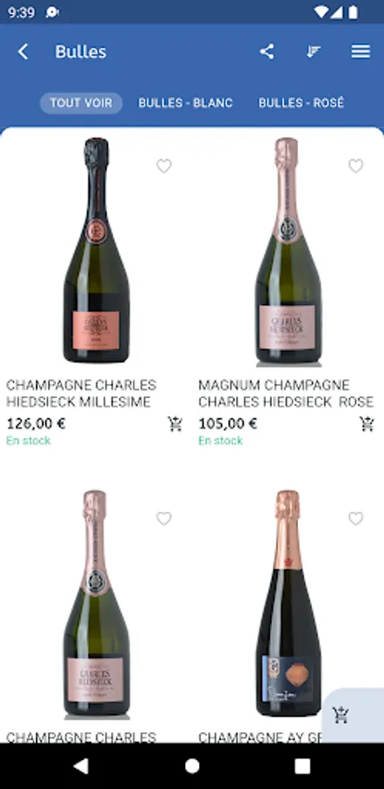Screen dimensions: 384x789
Task: Favorite the Charles Hiedsieck Millesime champagne
Action: (164, 166)
